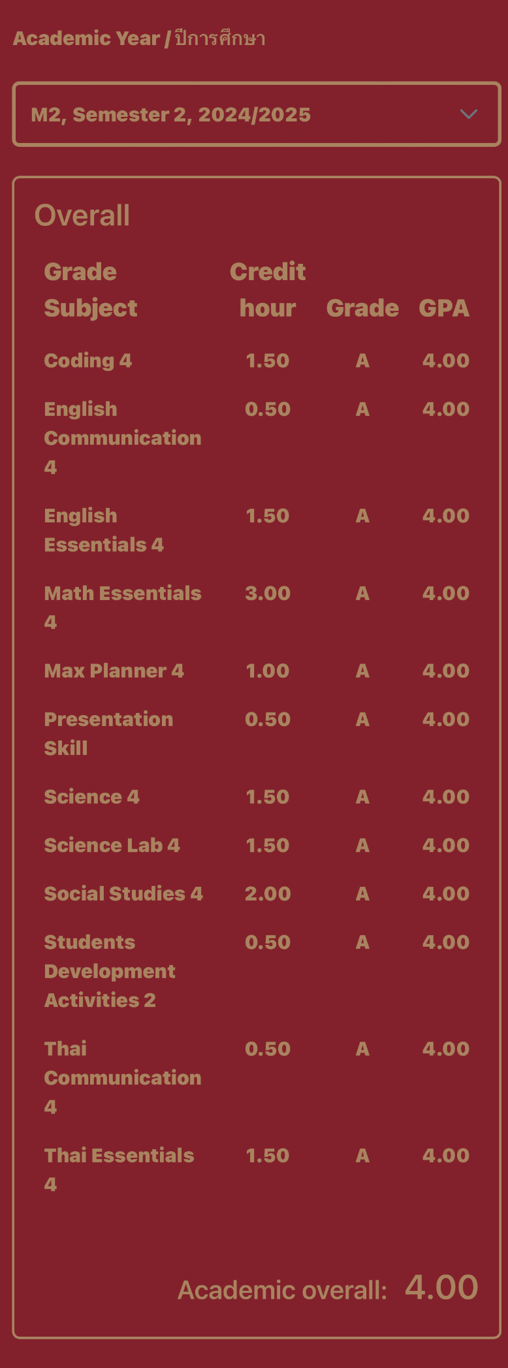Select Math Essentials 4 subject

click(123, 607)
